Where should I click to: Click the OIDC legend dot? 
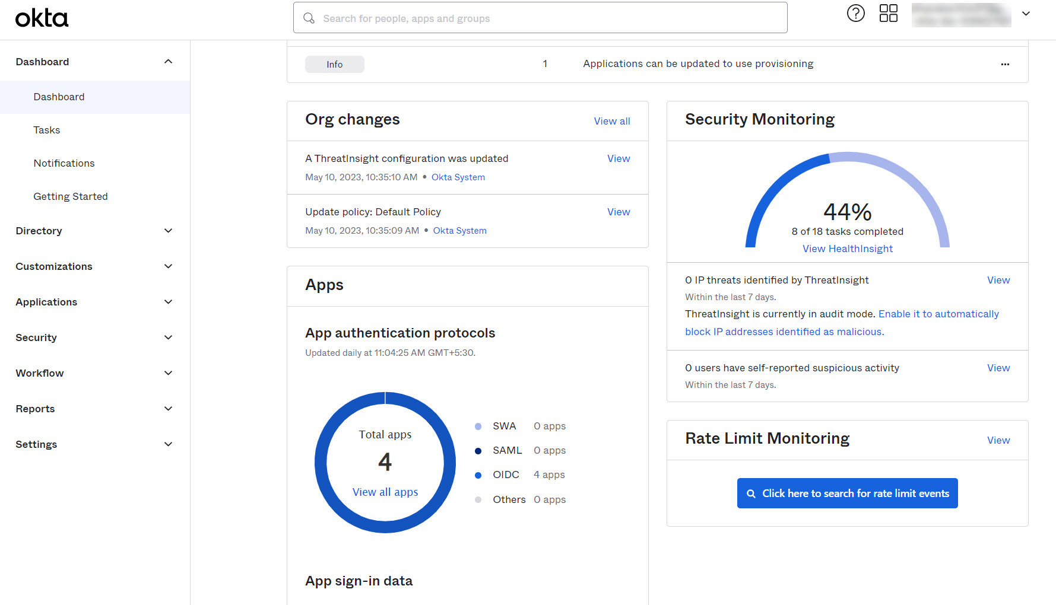[478, 475]
